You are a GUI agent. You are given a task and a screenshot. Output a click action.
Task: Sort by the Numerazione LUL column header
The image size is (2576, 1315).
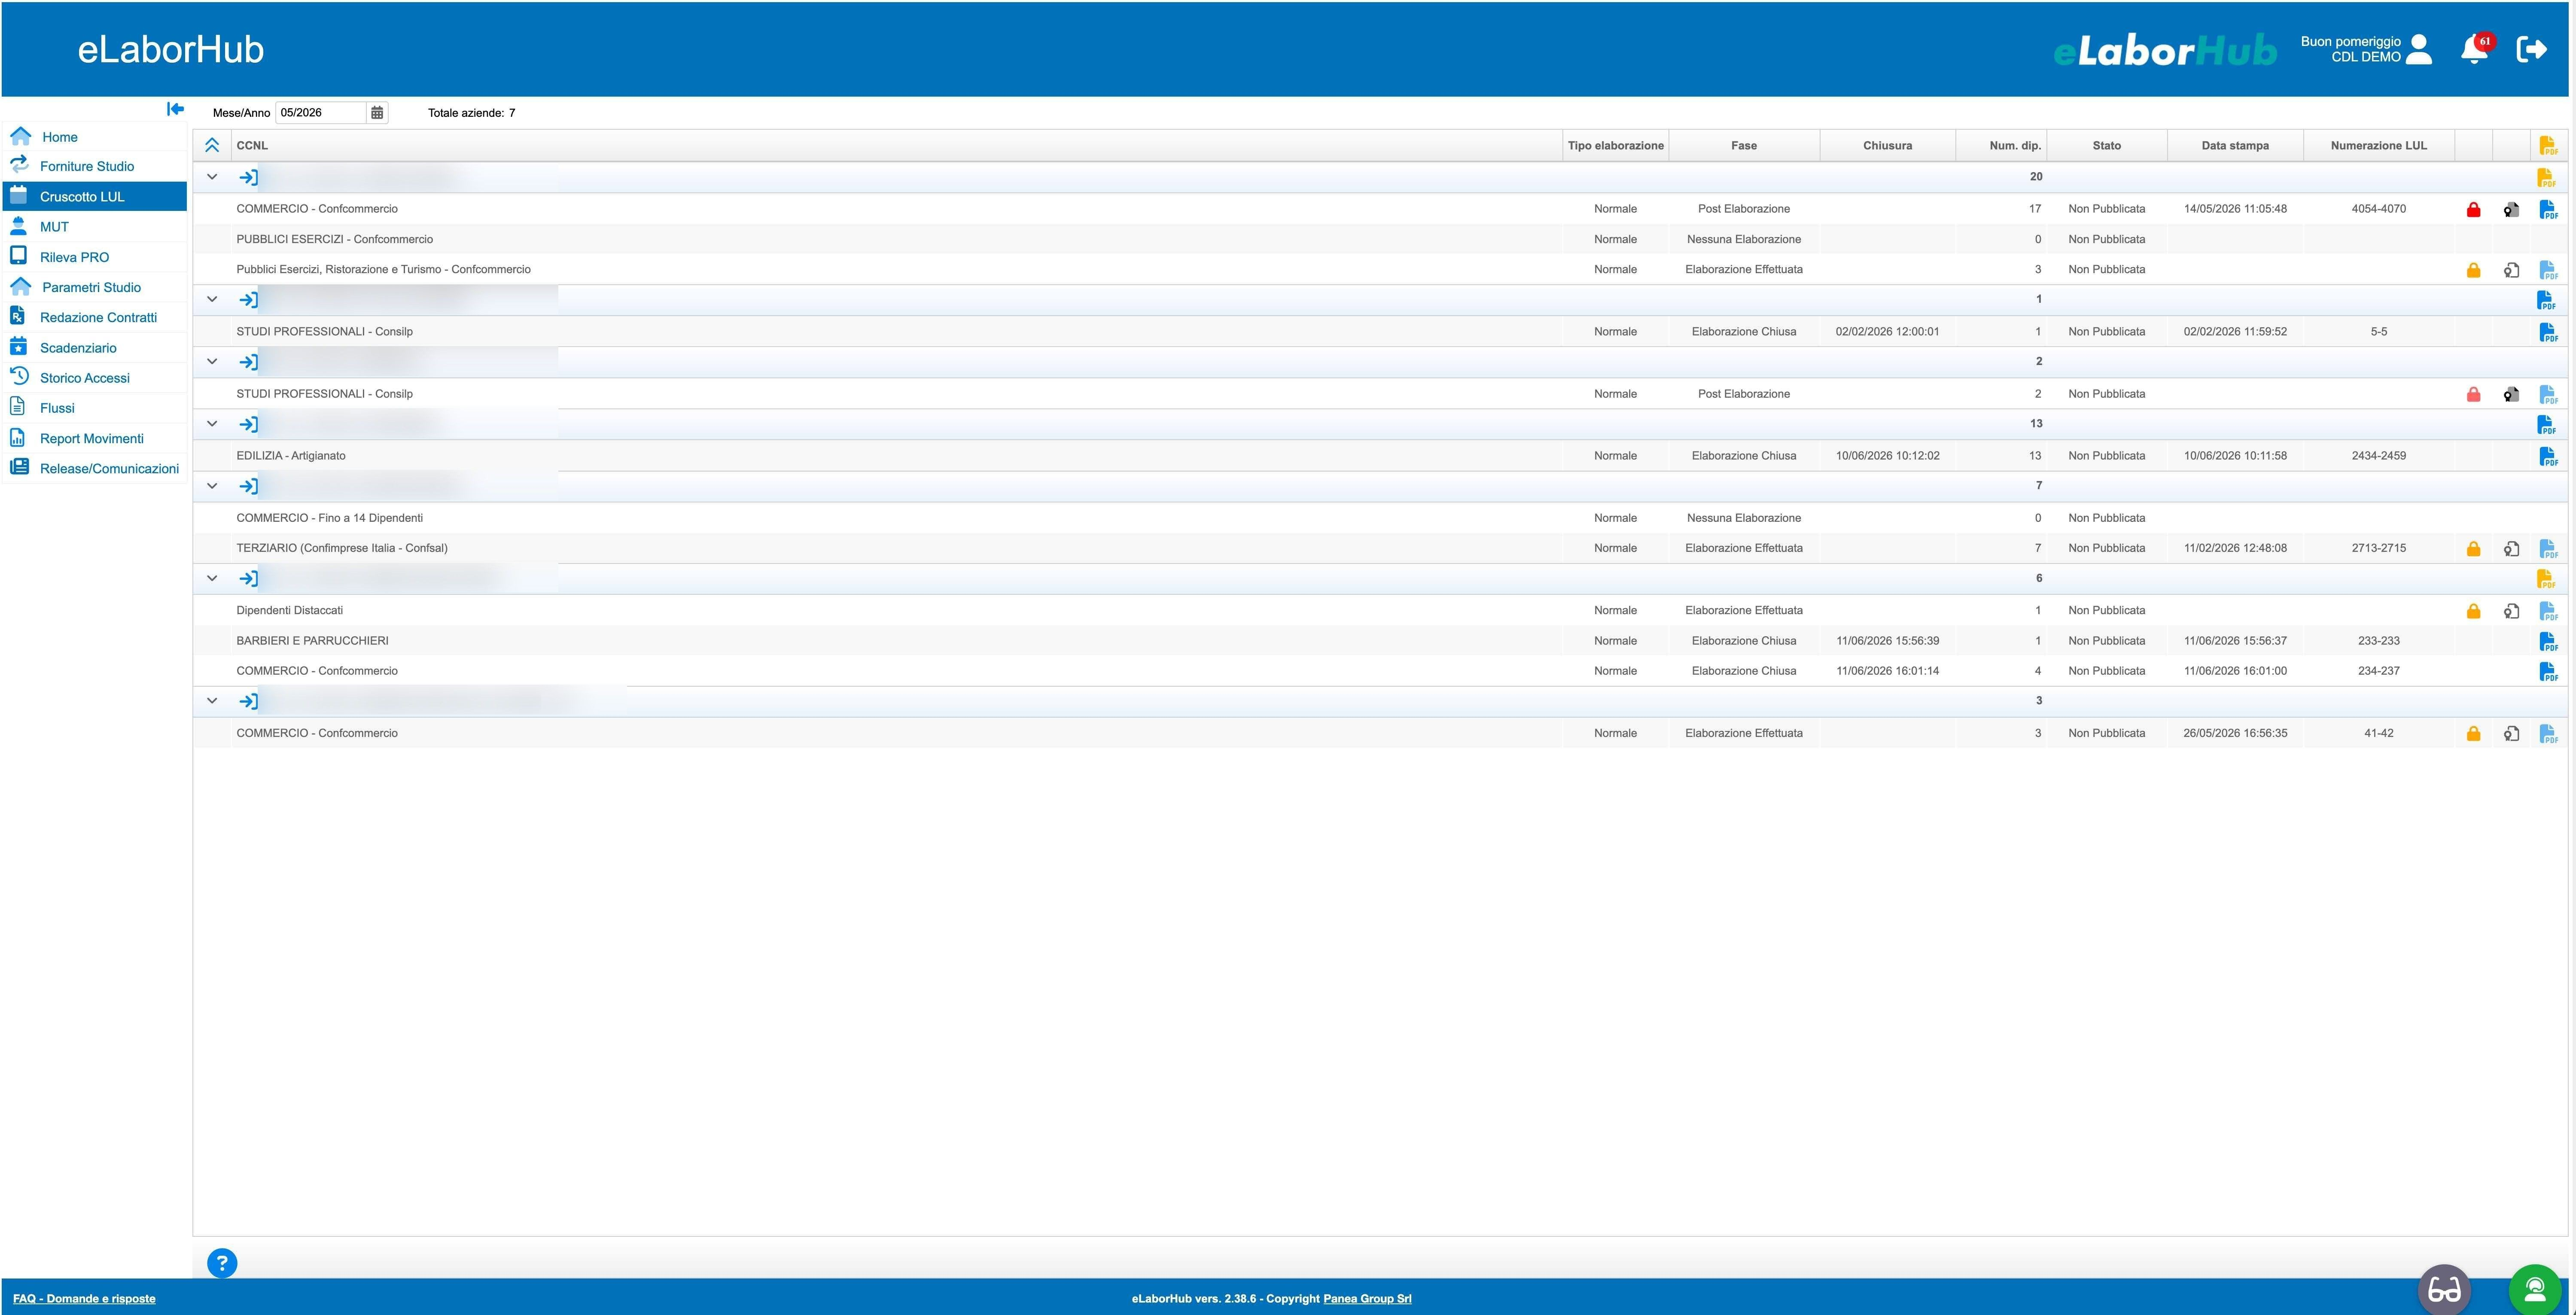2378,146
